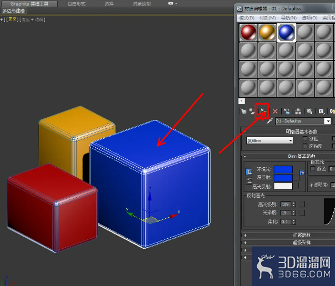The height and width of the screenshot is (286, 335).
Task: Select the Graphite 建模工具 tab
Action: point(29,4)
